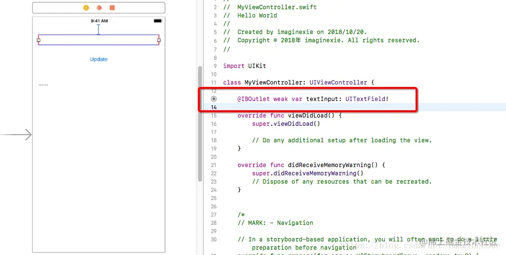The image size is (506, 255).
Task: Click comment "Do any additional setup after loading"
Action: (x=342, y=140)
